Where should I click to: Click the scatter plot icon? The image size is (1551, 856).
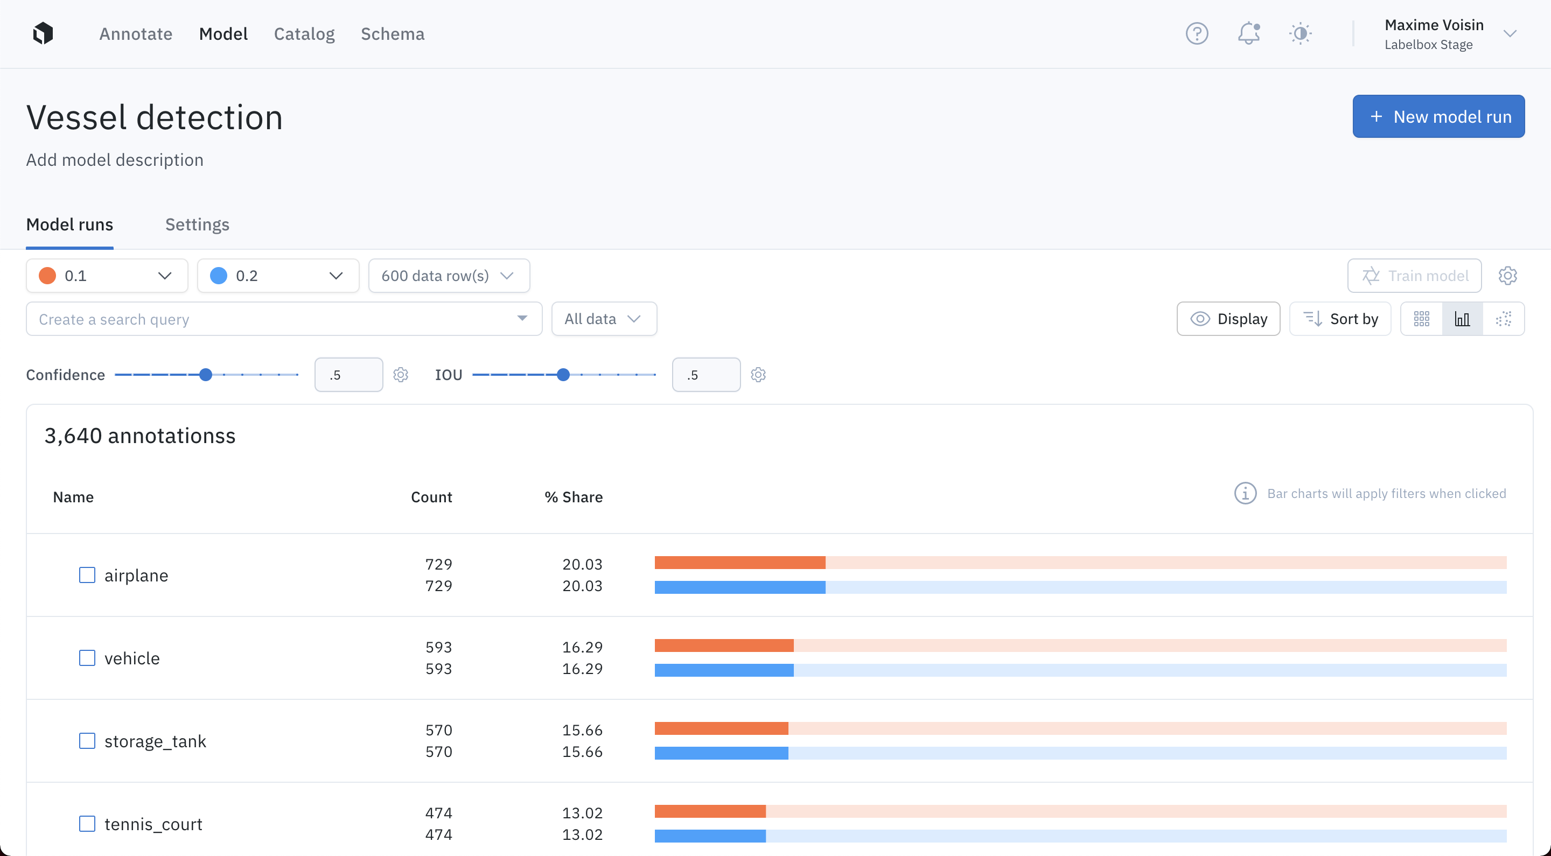1504,318
